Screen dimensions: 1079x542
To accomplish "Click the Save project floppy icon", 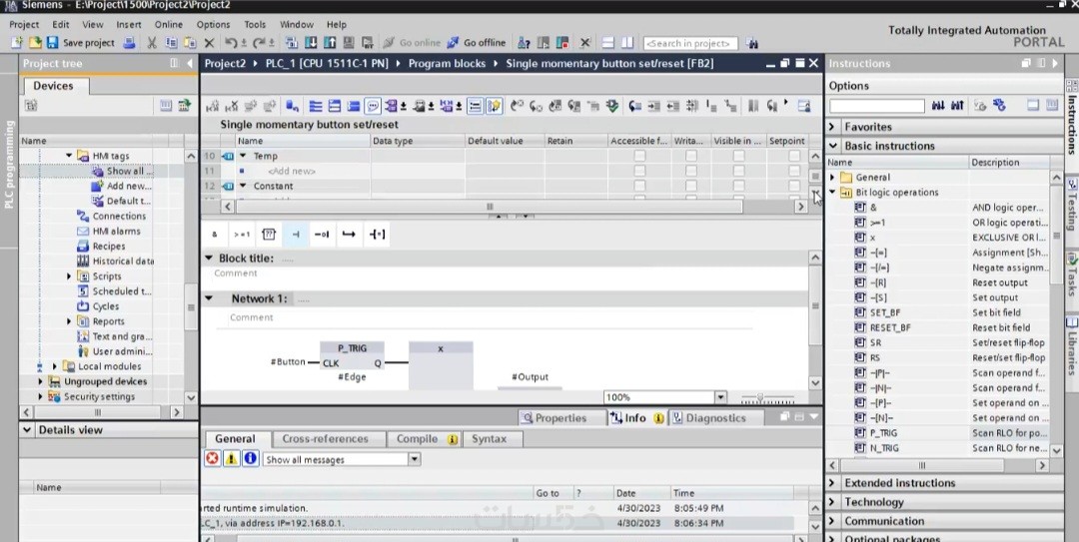I will [x=52, y=43].
